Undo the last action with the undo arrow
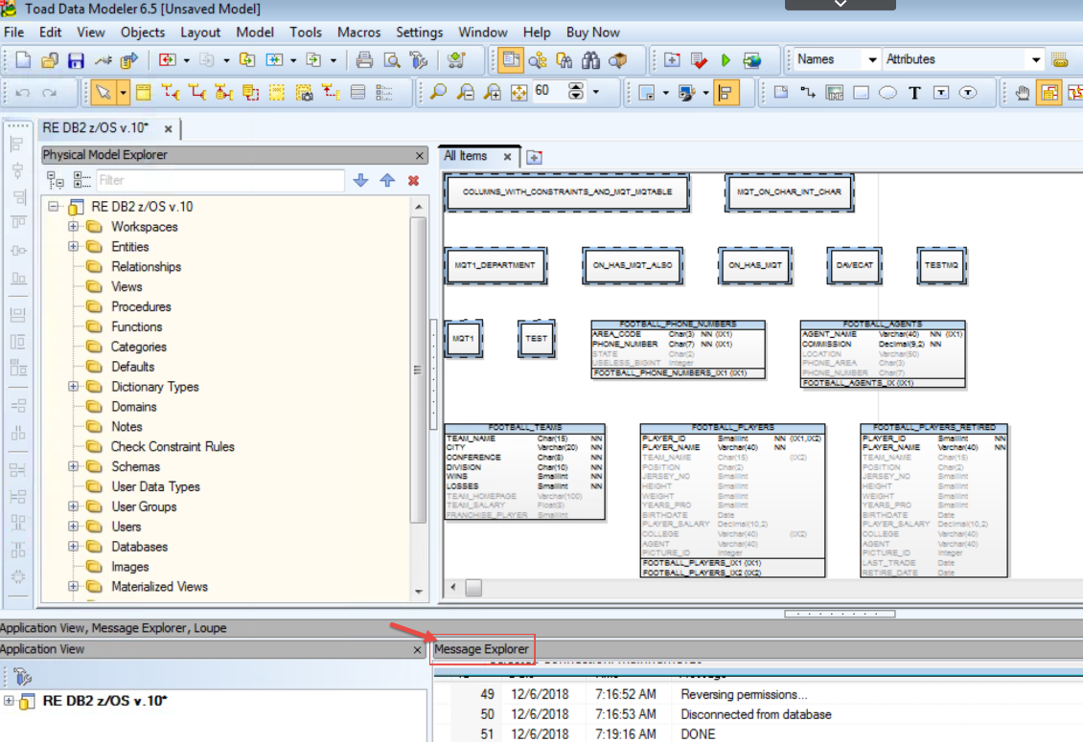 (x=23, y=93)
